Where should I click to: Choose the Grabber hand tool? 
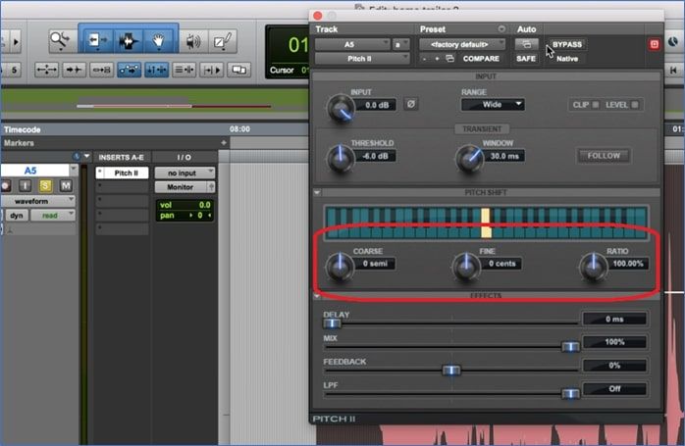coord(157,41)
